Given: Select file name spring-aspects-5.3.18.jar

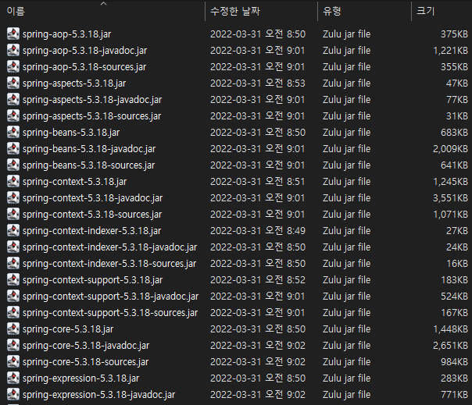Looking at the screenshot, I should click(x=74, y=83).
